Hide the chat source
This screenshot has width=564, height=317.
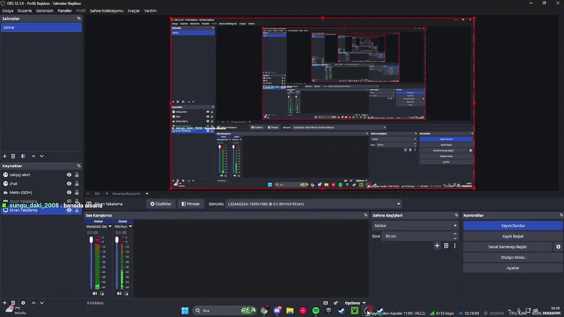pos(69,184)
